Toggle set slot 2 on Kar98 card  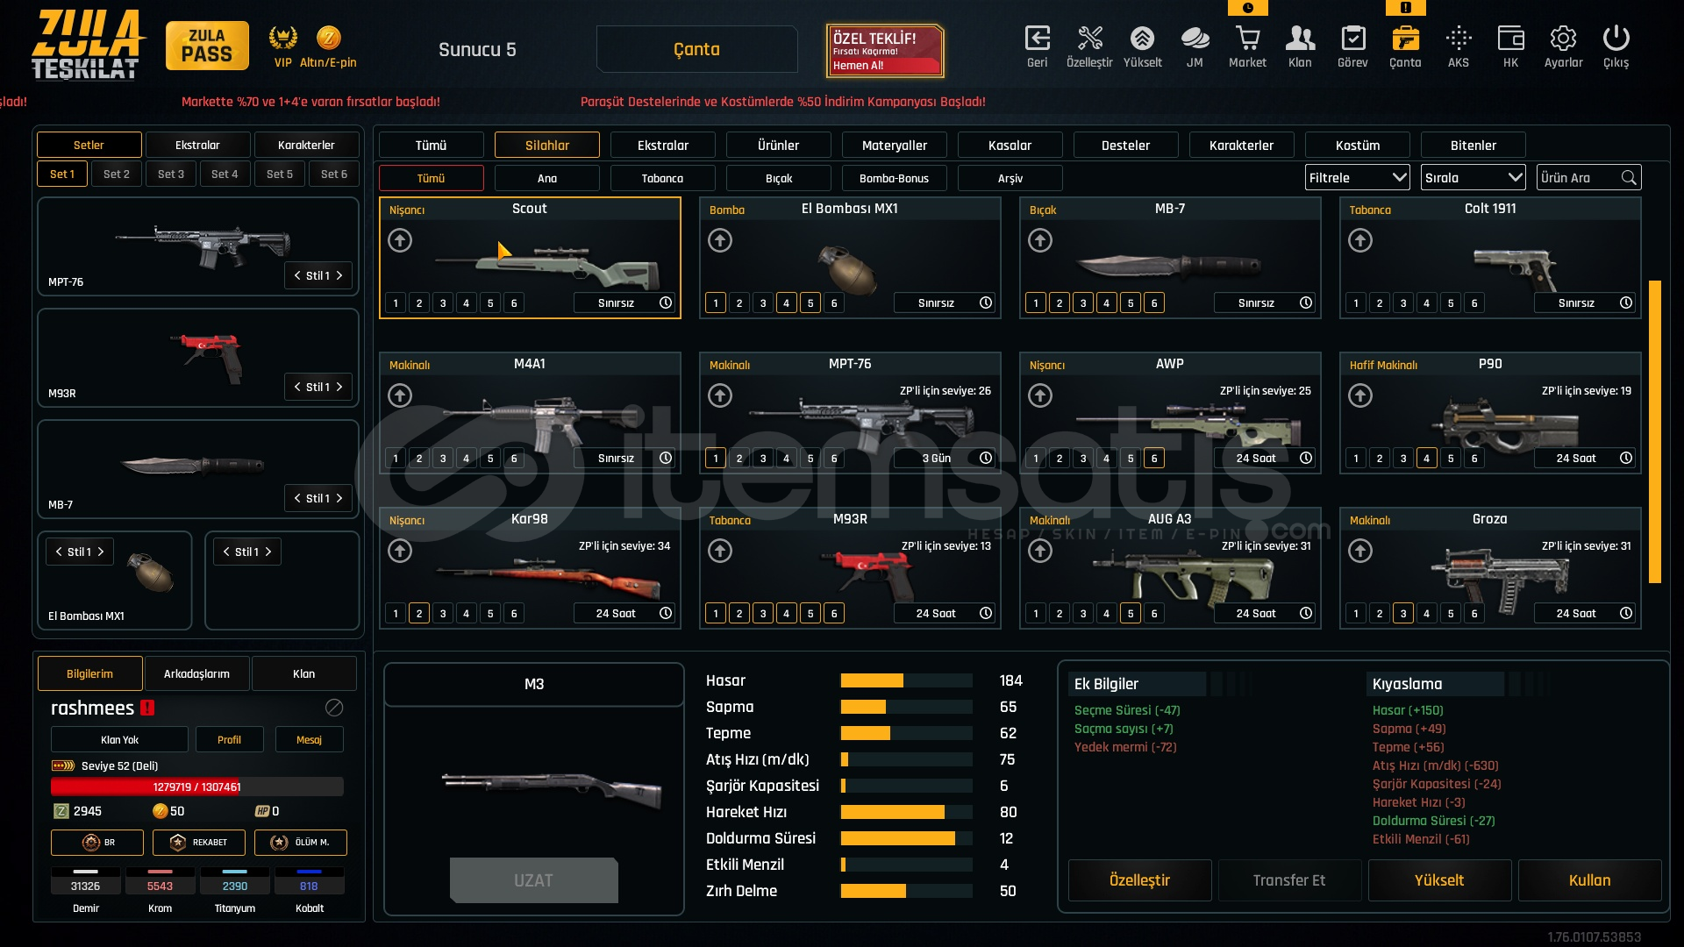(419, 614)
